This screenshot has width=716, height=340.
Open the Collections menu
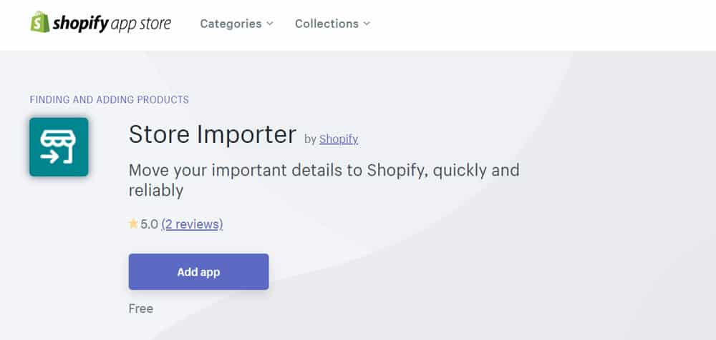tap(332, 24)
